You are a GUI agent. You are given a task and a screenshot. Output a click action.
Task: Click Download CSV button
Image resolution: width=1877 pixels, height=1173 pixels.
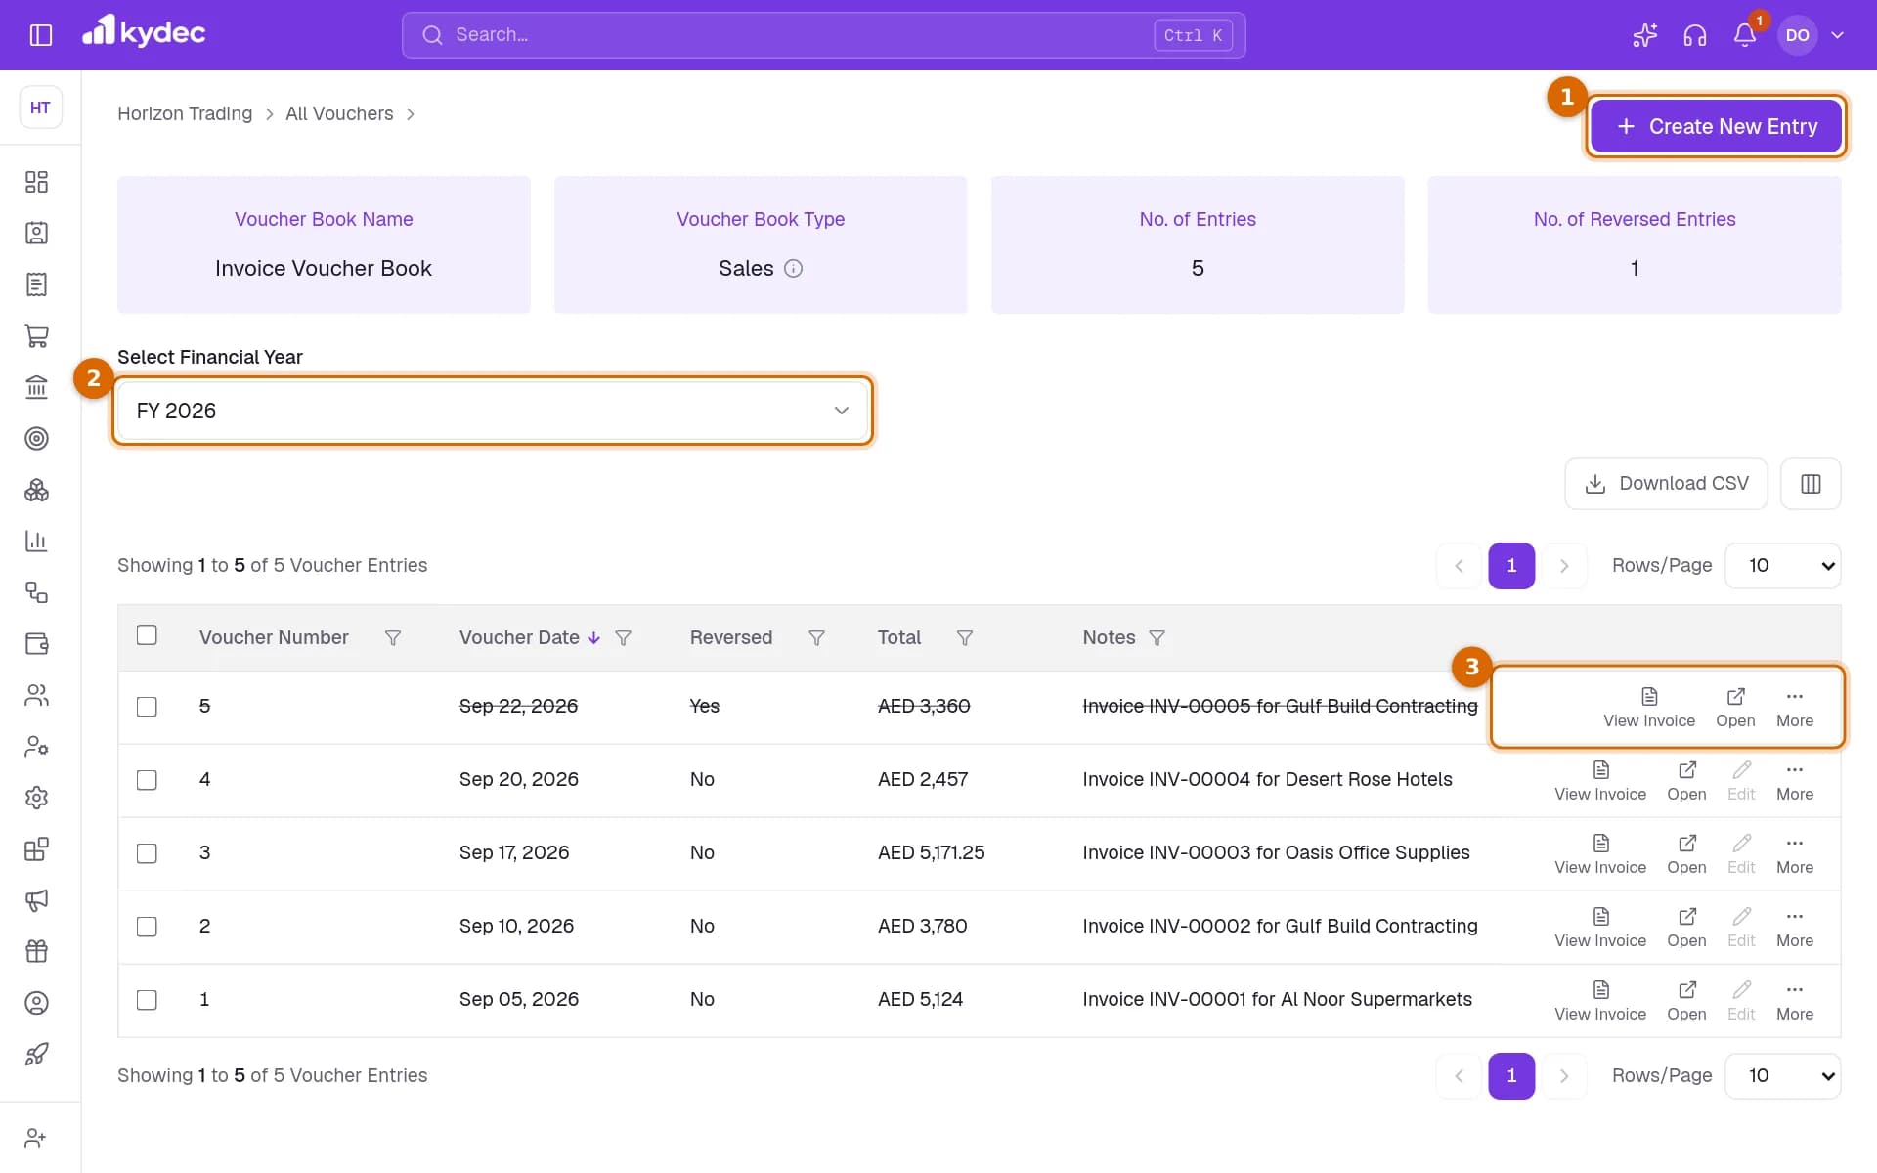point(1666,484)
